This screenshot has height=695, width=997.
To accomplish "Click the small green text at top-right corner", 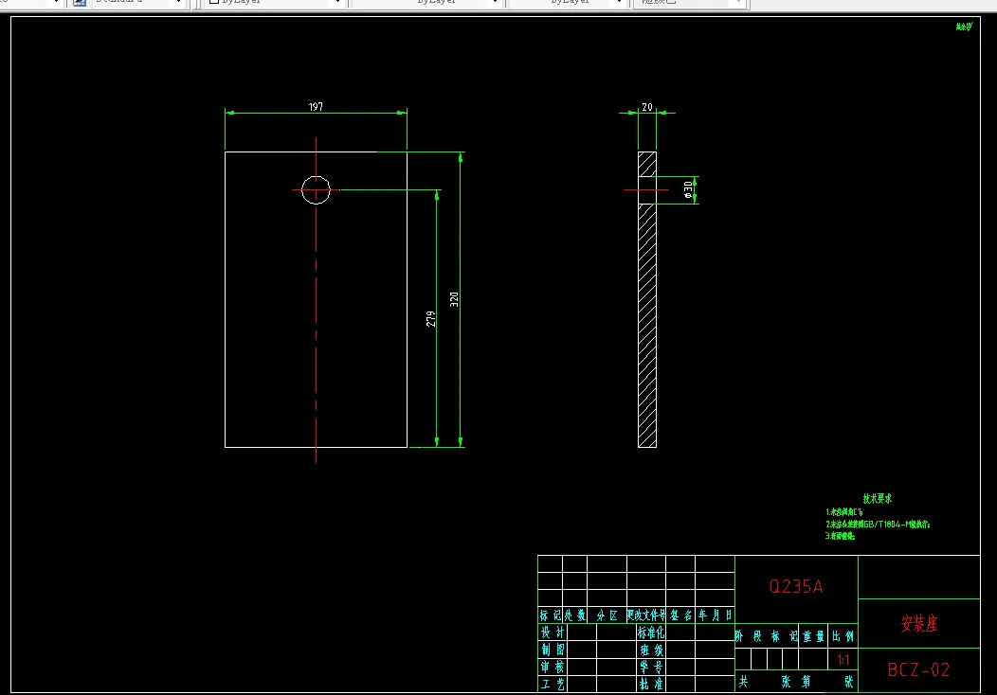I will (x=964, y=27).
